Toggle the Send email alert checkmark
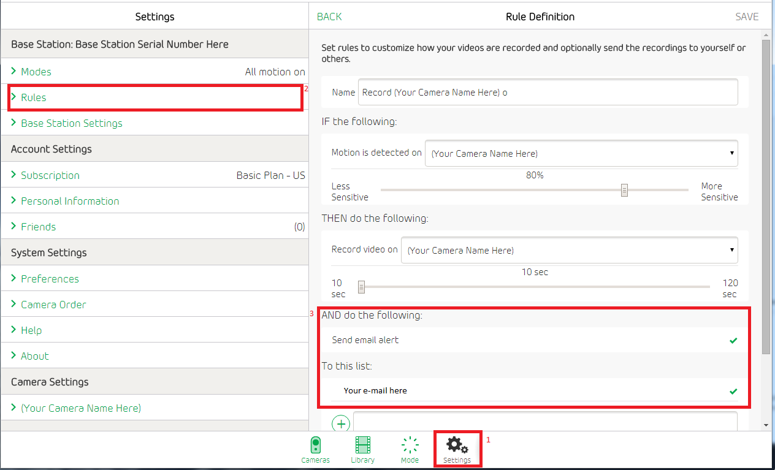Image resolution: width=775 pixels, height=470 pixels. [733, 341]
